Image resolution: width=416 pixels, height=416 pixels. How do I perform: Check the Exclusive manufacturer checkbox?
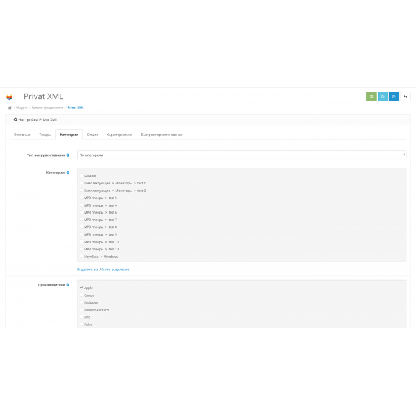coord(81,302)
